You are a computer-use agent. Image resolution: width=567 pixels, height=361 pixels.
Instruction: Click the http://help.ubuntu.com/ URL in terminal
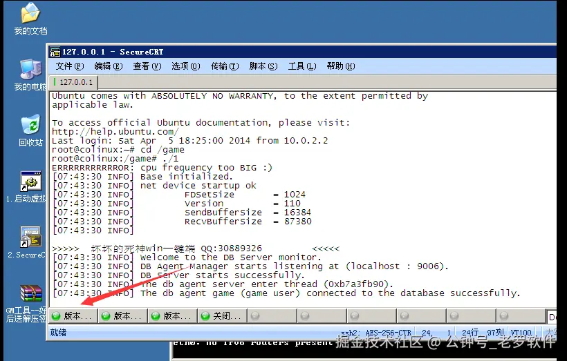click(x=115, y=132)
